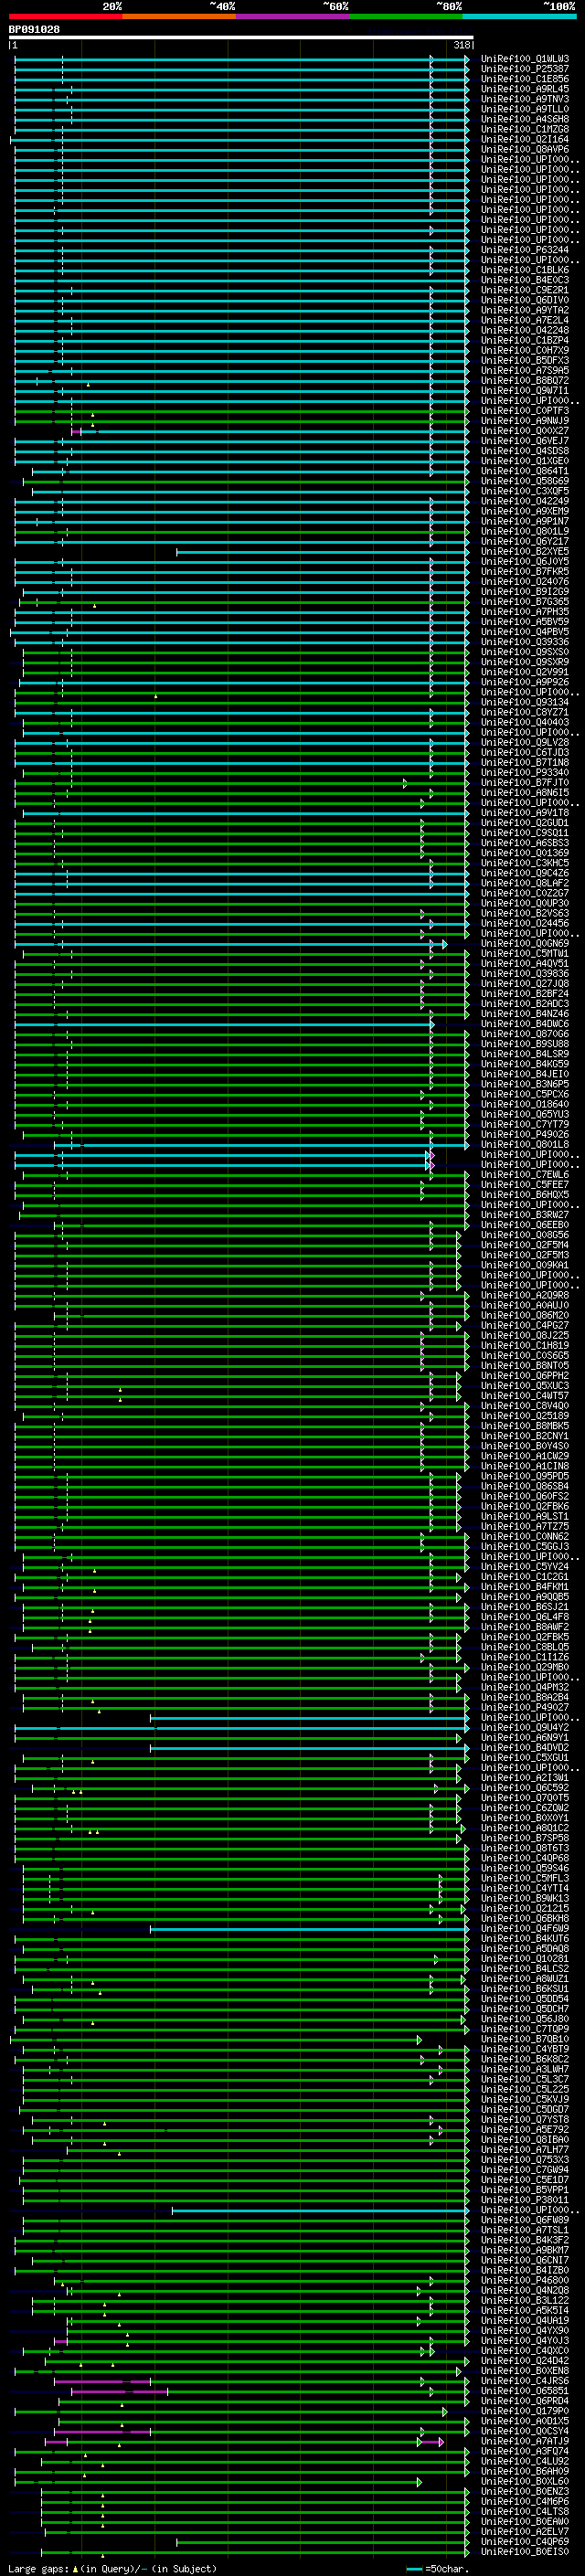This screenshot has width=585, height=2576.
Task: Click hit label UniRef100_Q4PBV5
Action: (x=524, y=632)
